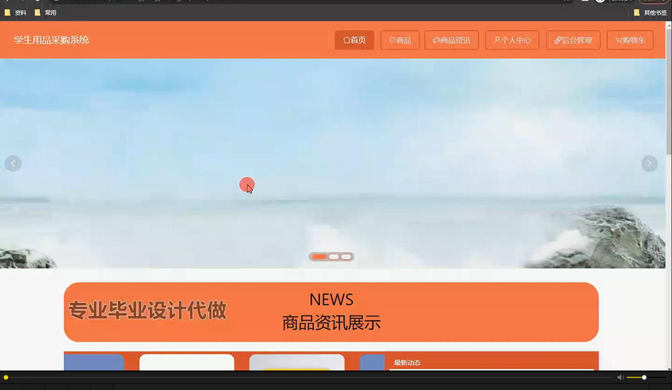The width and height of the screenshot is (672, 390).
Task: Switch to the 商品 navigation tab
Action: point(400,40)
